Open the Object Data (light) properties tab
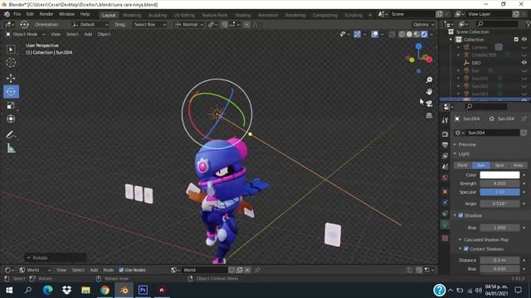This screenshot has height=298, width=531. 445,224
